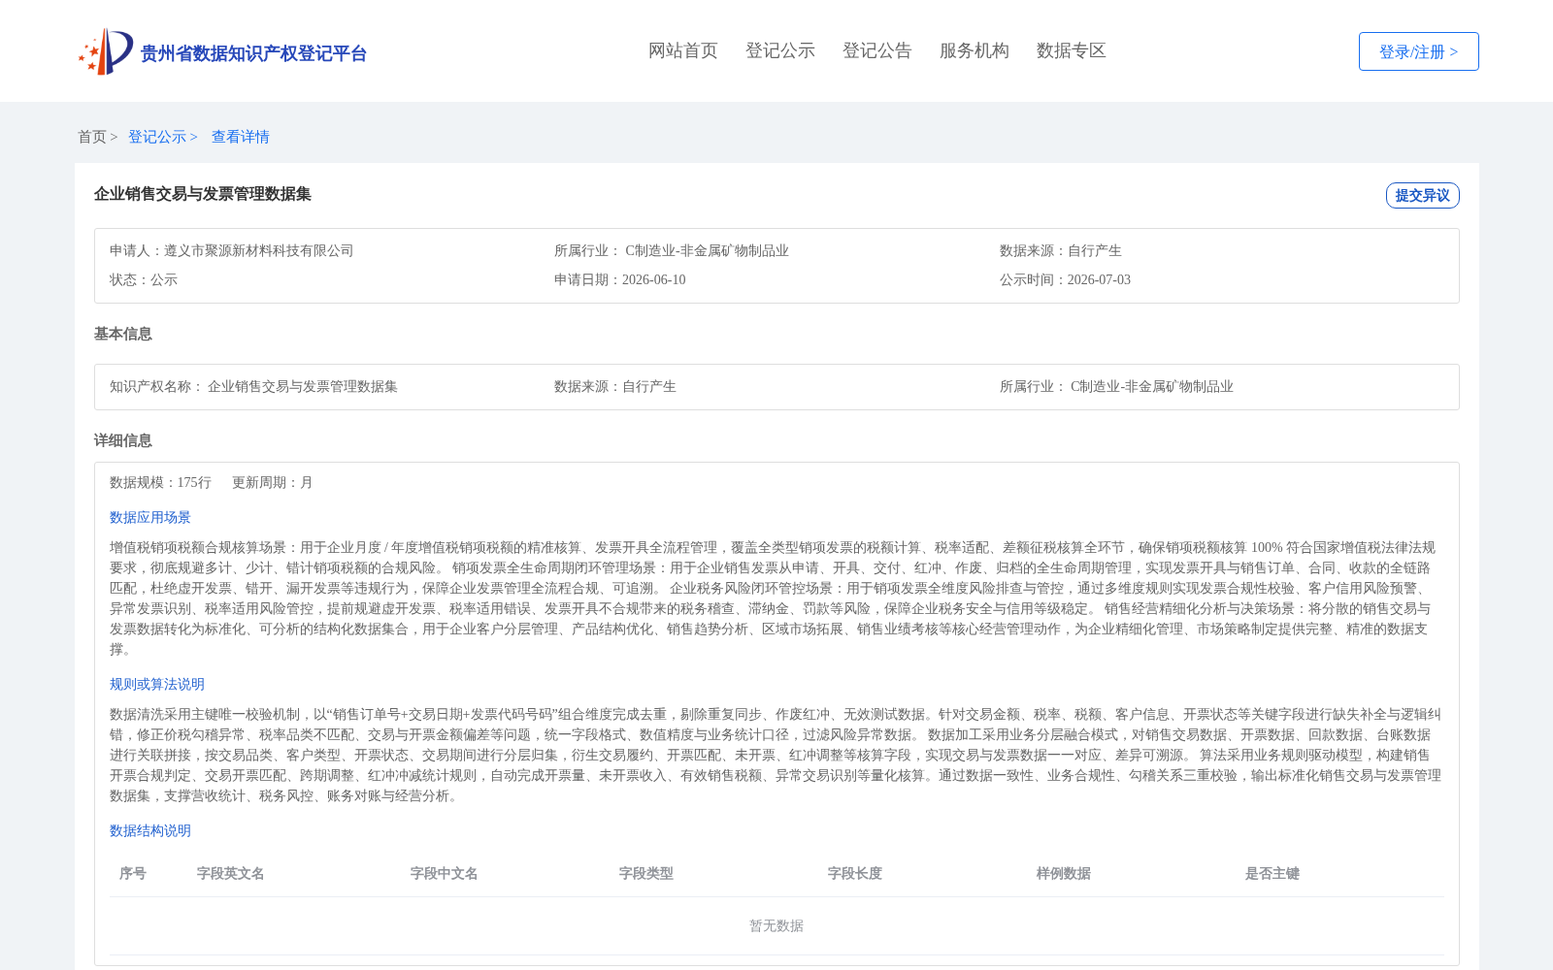Viewport: 1553px width, 970px height.
Task: Click 数据来源：自行产生 in top info box
Action: point(1061,251)
